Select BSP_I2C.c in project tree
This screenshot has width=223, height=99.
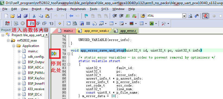coord(35,94)
